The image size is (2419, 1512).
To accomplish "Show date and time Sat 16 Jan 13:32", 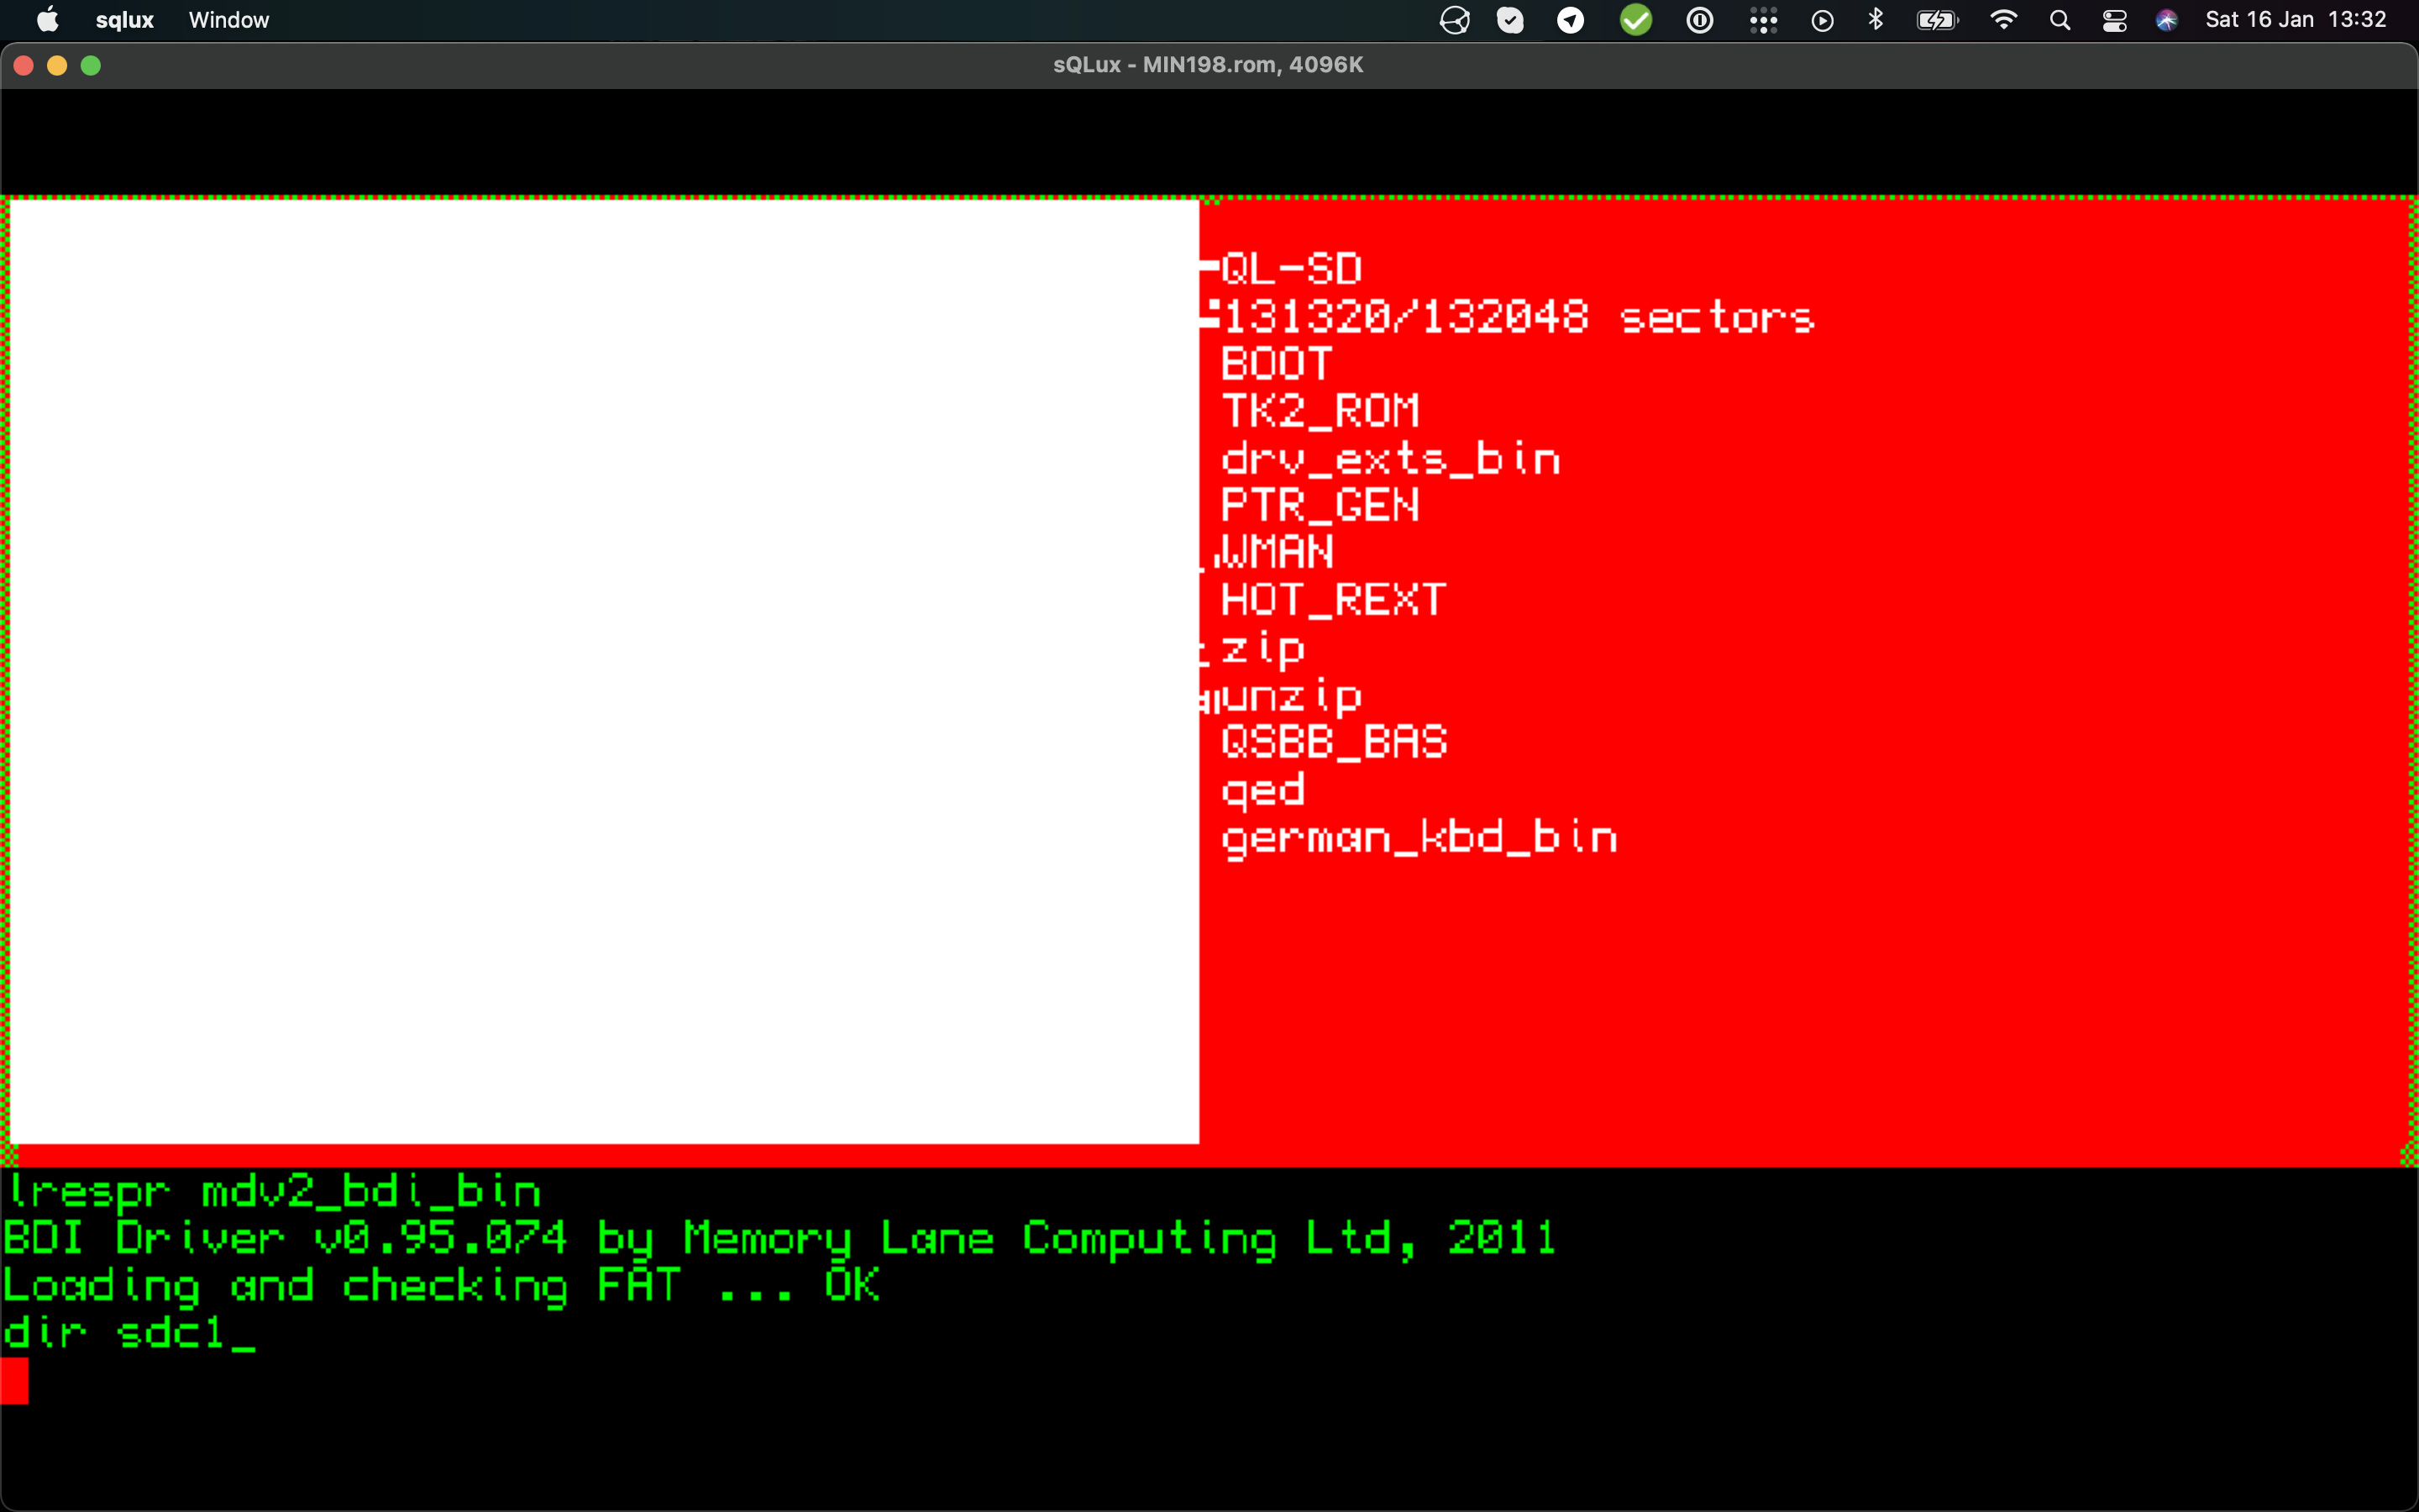I will click(2296, 20).
